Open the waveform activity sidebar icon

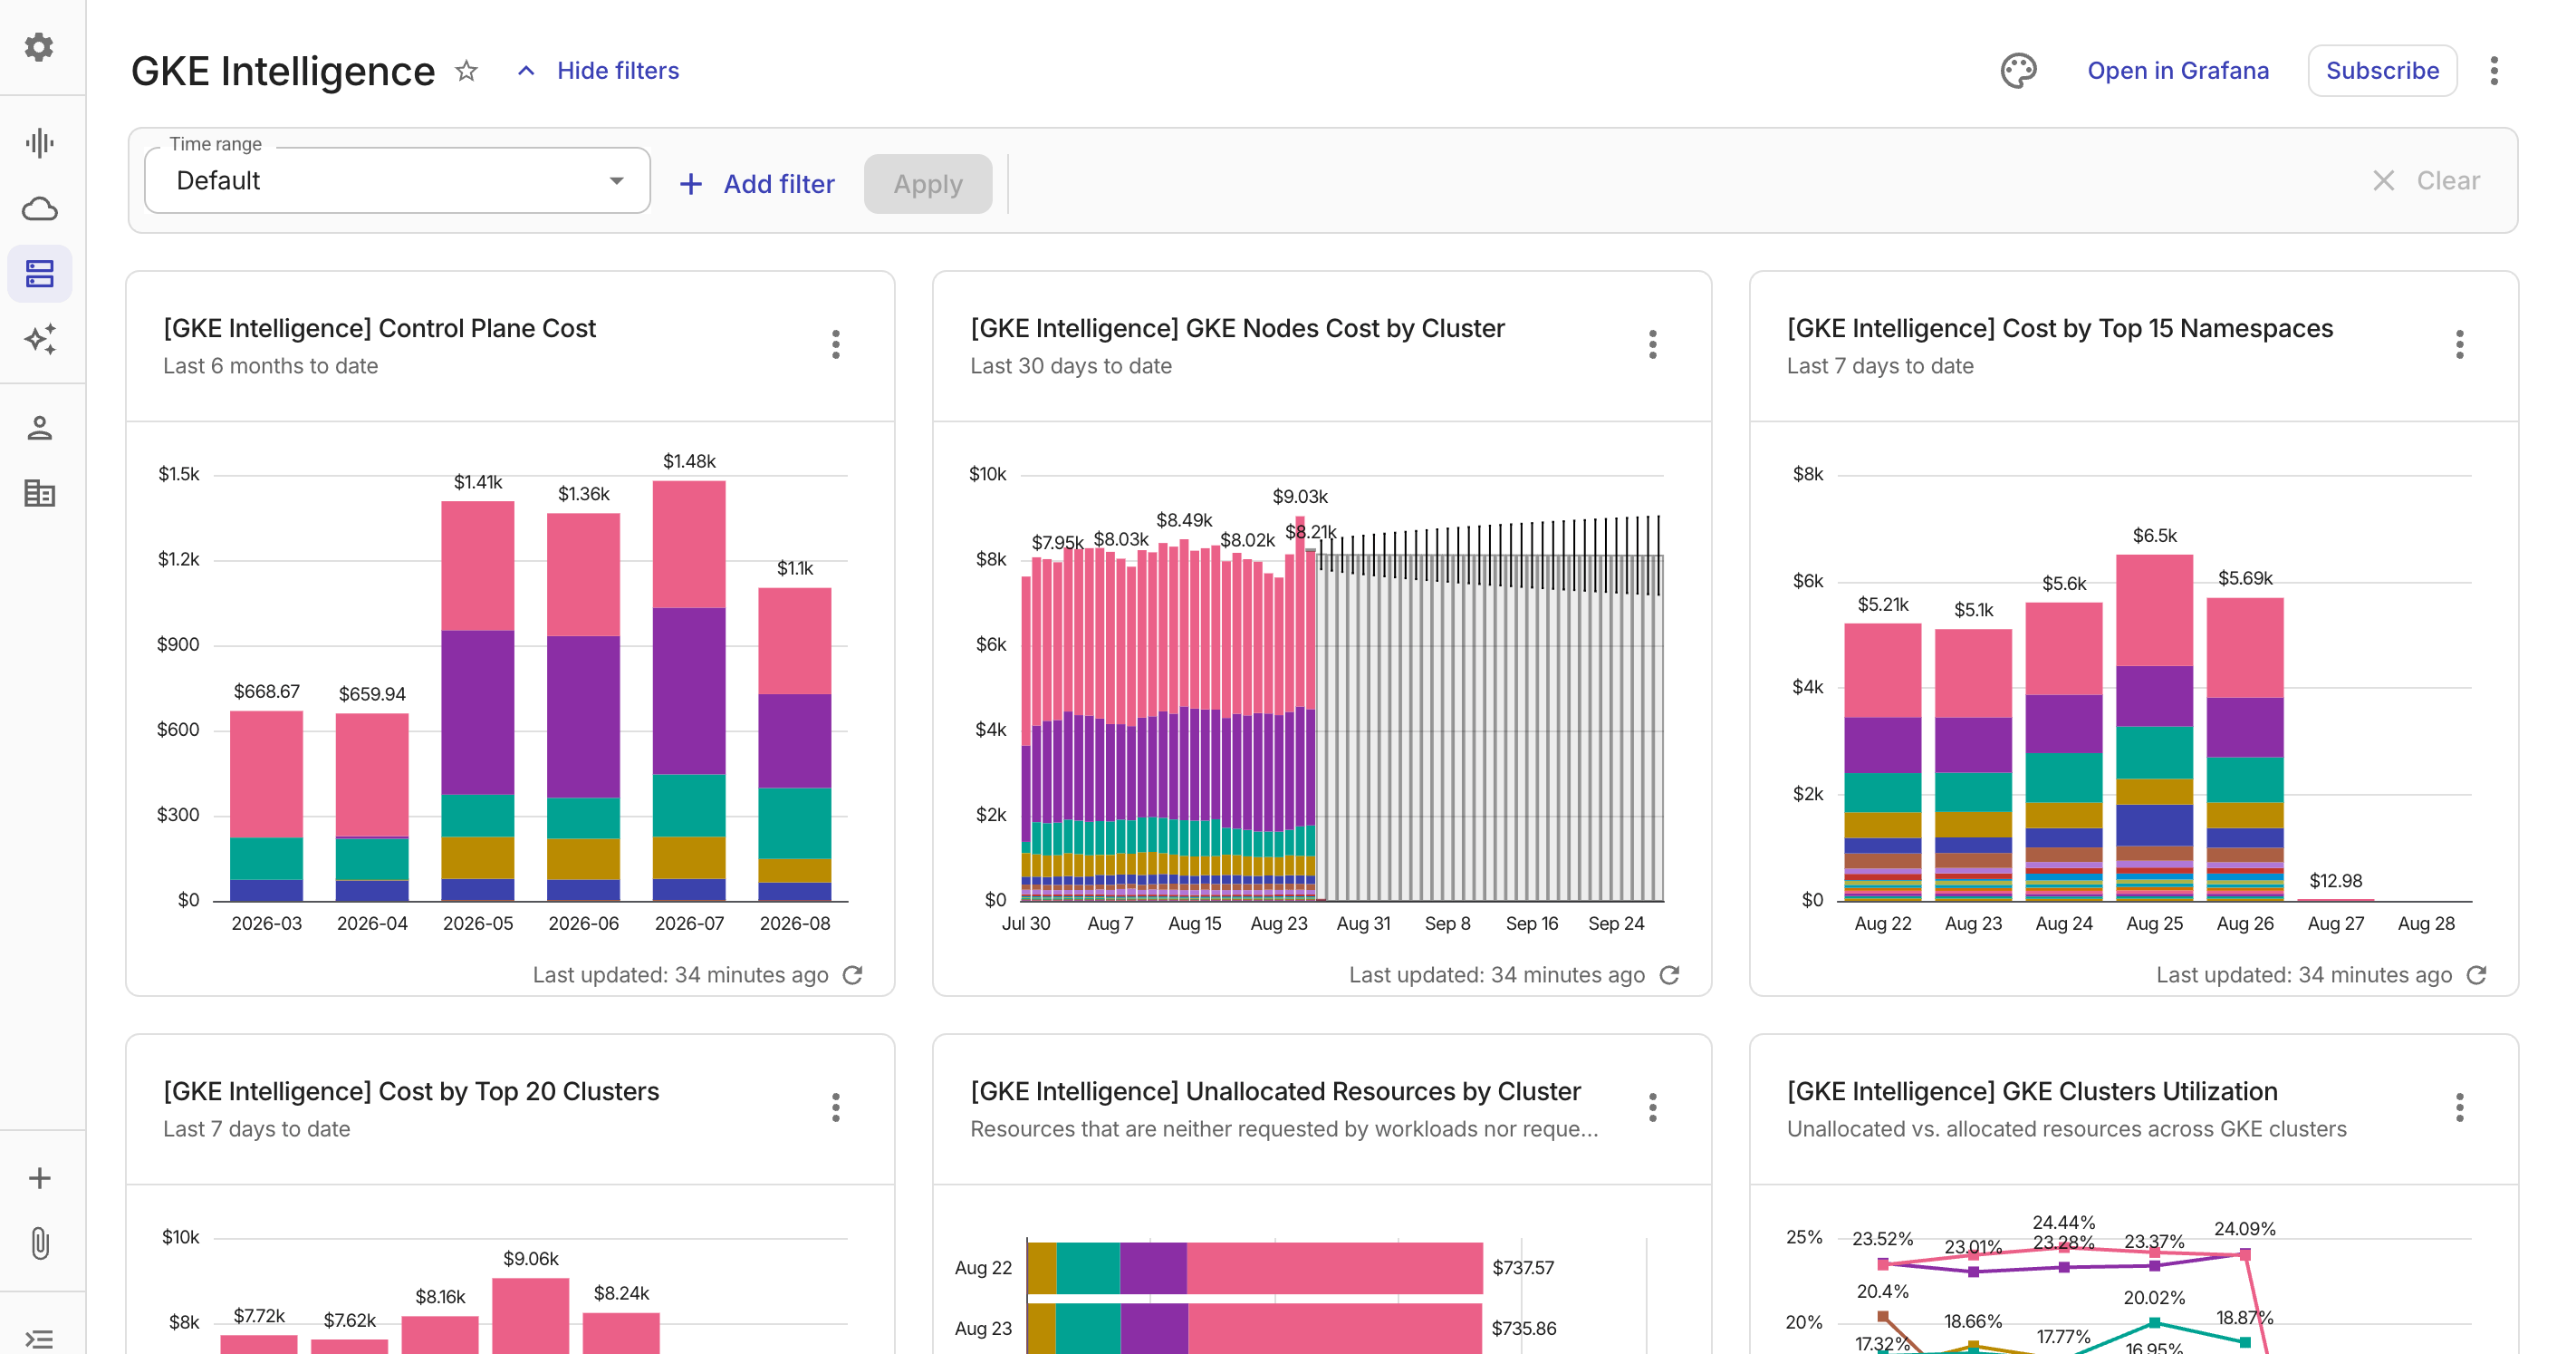[x=39, y=143]
